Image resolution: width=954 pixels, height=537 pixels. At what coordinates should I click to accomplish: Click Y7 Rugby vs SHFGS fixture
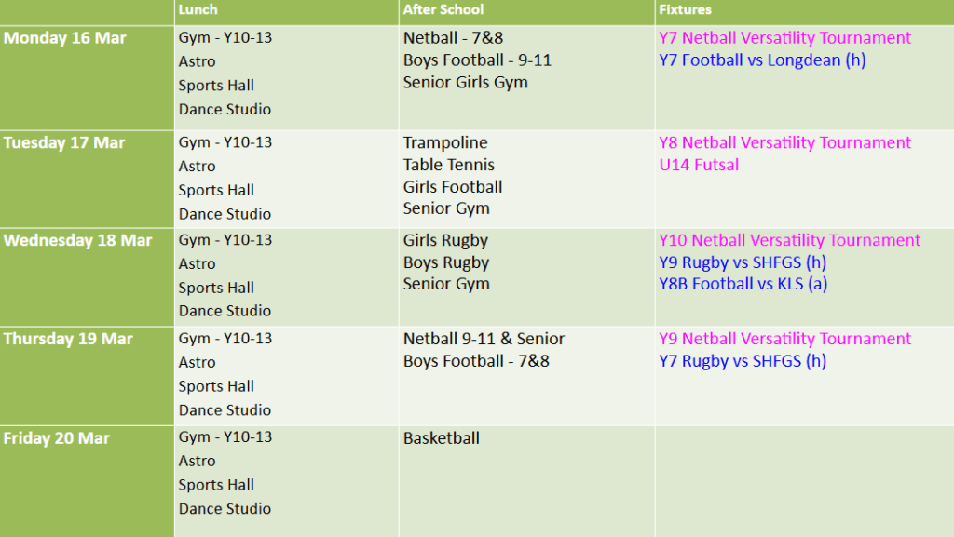click(743, 361)
